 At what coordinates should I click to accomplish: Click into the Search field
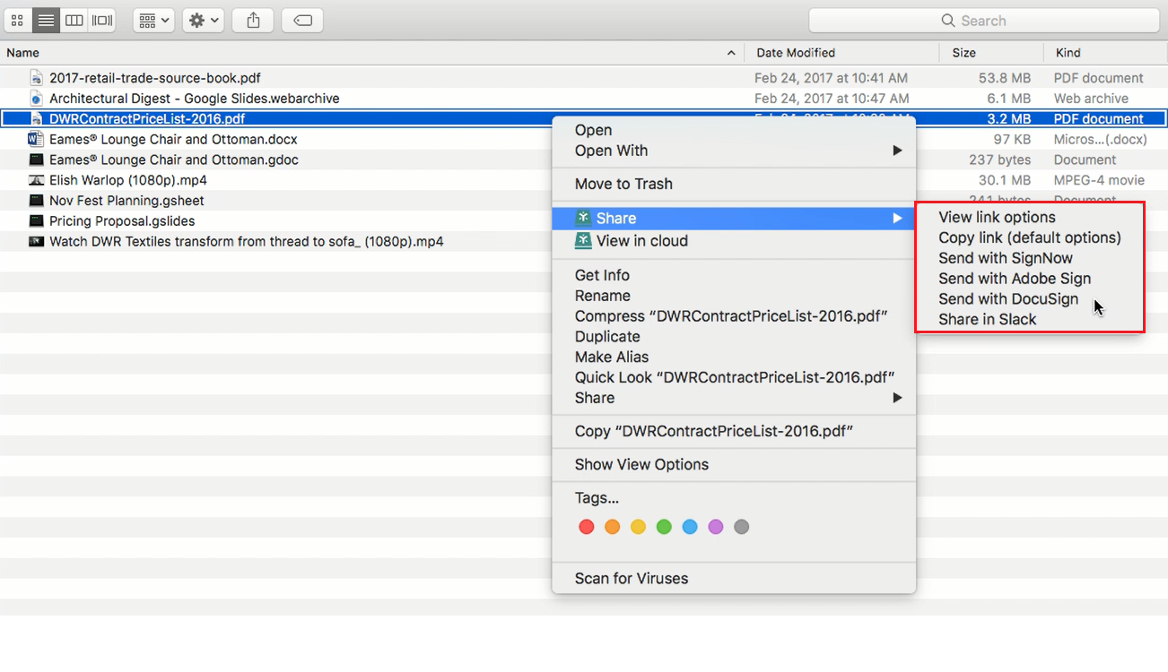983,21
